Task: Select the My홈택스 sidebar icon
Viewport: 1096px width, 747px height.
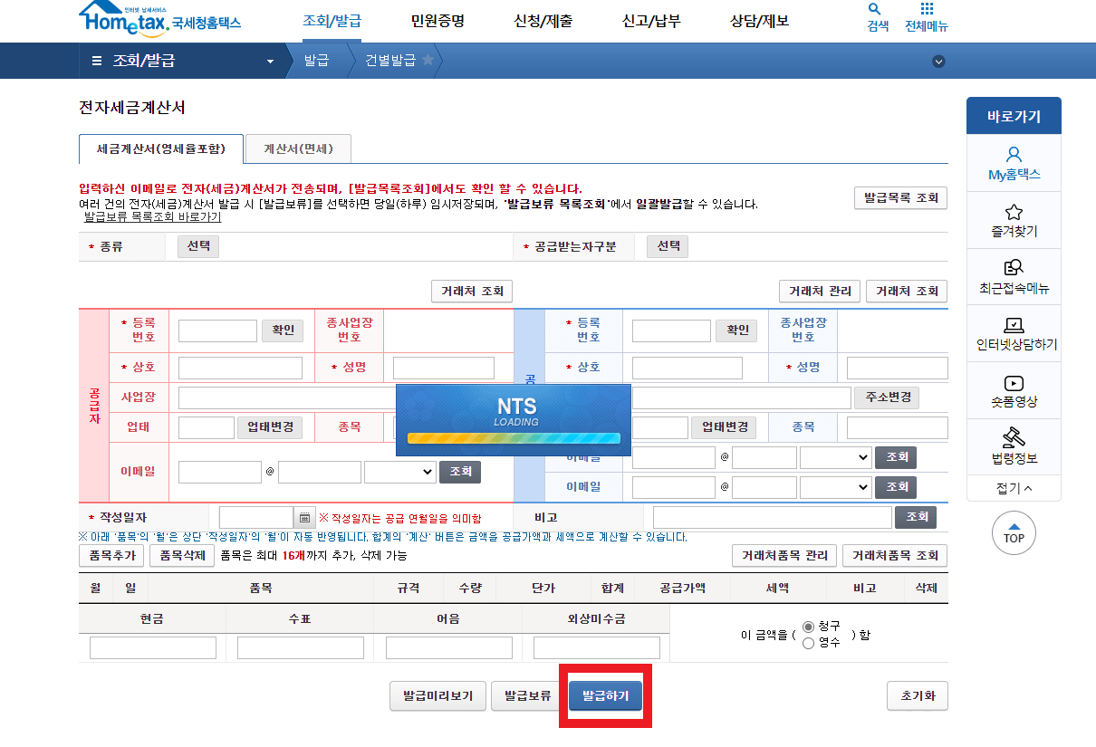Action: click(1014, 158)
